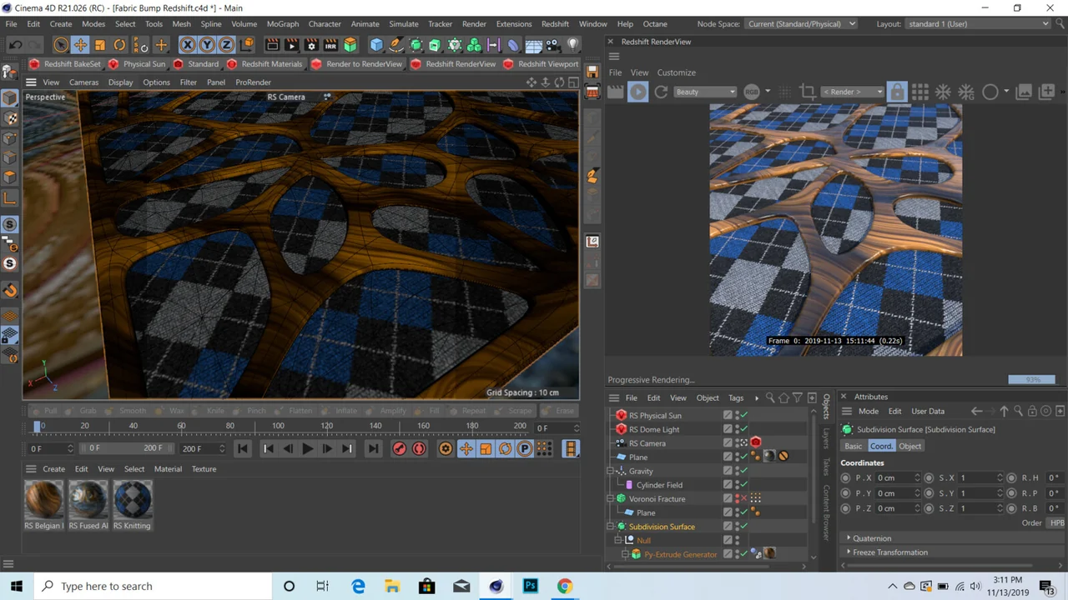Image resolution: width=1068 pixels, height=600 pixels.
Task: Open Google Chrome from the taskbar
Action: click(x=565, y=587)
